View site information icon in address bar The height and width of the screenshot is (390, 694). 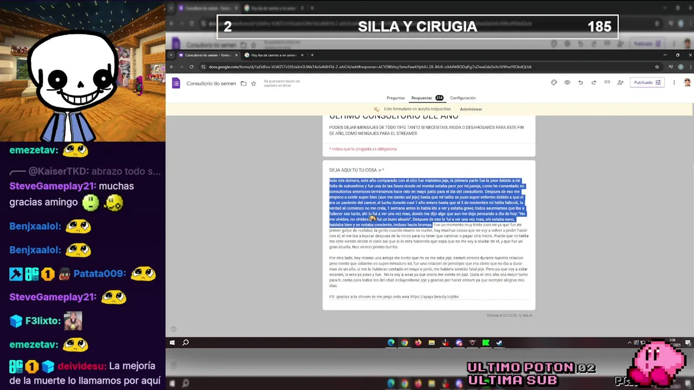pos(203,67)
